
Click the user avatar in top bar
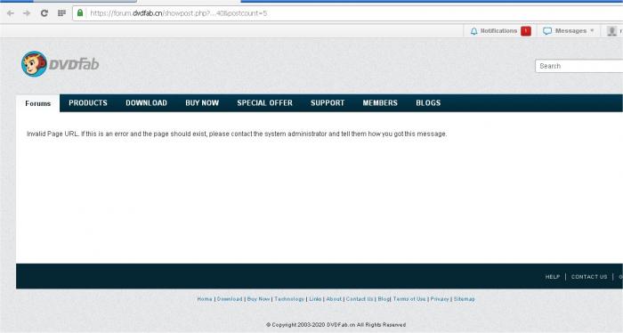pyautogui.click(x=612, y=31)
